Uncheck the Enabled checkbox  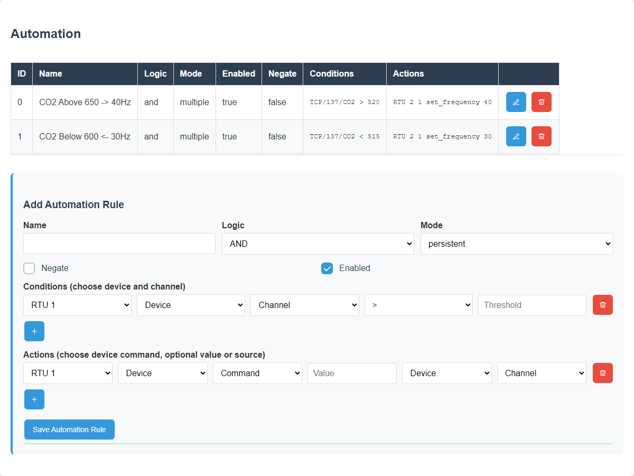tap(327, 268)
